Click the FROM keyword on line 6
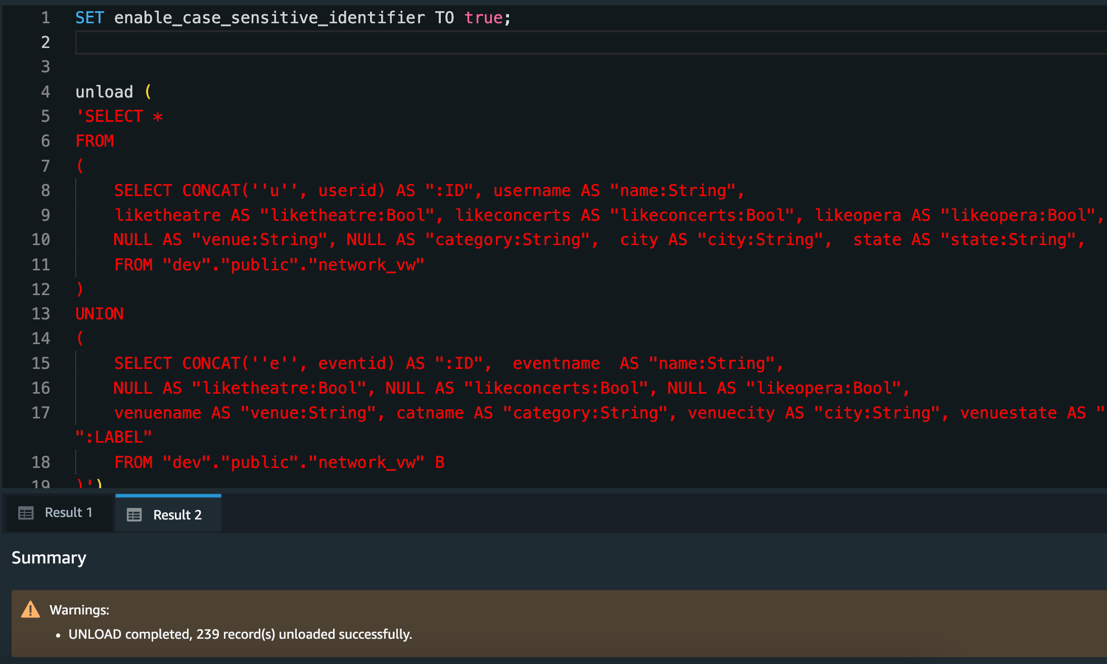This screenshot has height=664, width=1107. (x=95, y=141)
